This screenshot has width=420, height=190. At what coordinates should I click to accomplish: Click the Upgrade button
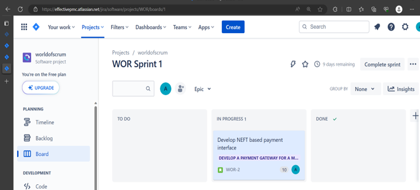click(41, 88)
